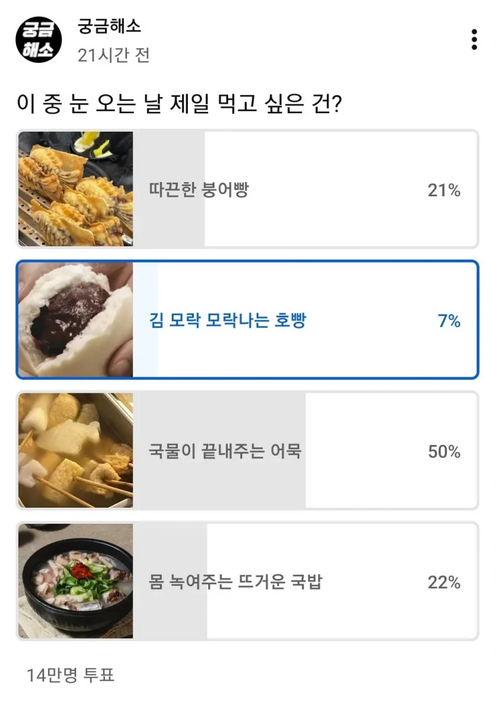Click the 7% result for 호빵
This screenshot has height=704, width=495.
pos(449,321)
